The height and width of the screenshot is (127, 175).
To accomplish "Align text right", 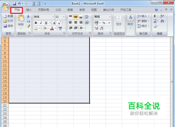I will coord(81,22).
